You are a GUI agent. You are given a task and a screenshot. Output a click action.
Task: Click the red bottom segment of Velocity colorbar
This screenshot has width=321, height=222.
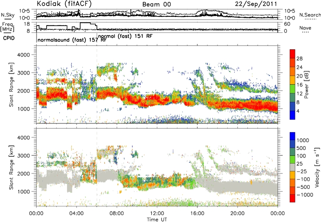click(x=293, y=198)
